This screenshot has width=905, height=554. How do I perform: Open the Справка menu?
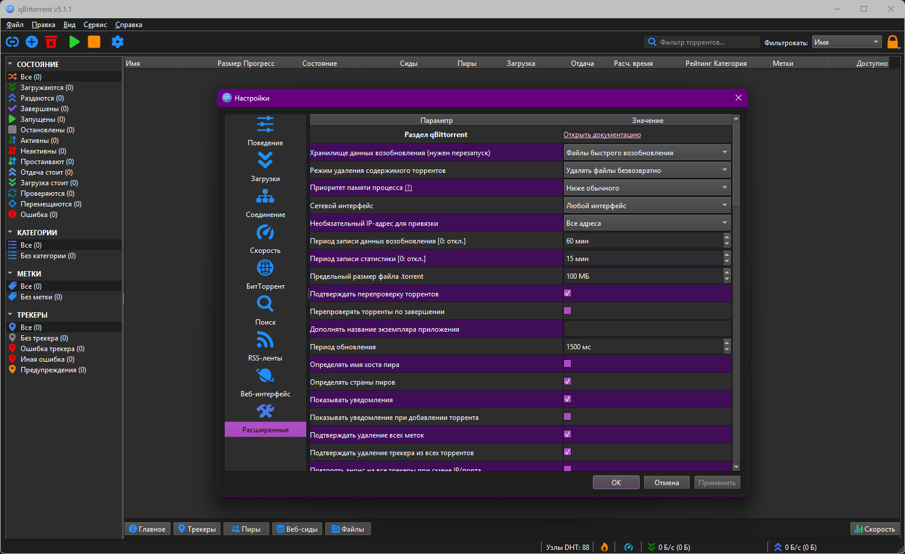[x=129, y=25]
